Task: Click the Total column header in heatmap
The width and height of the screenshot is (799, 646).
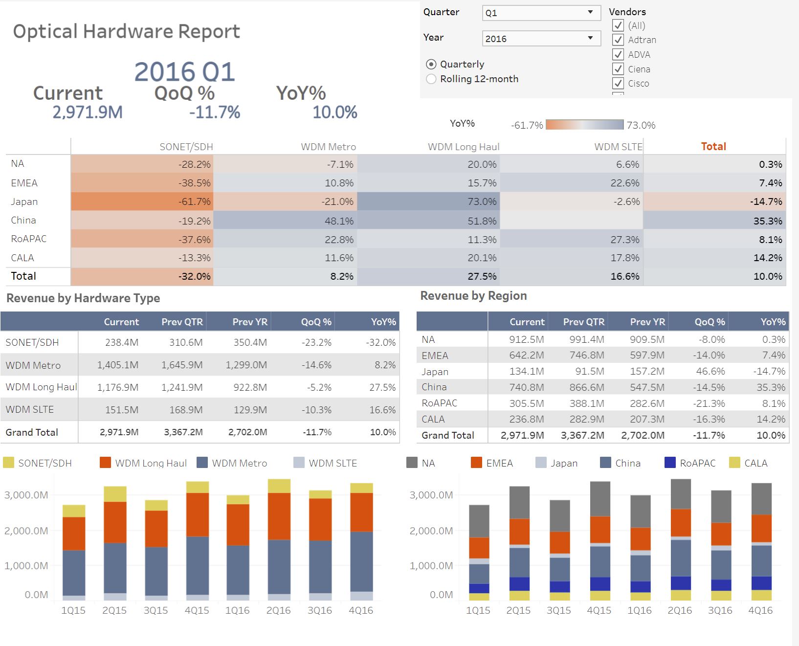Action: pyautogui.click(x=713, y=146)
